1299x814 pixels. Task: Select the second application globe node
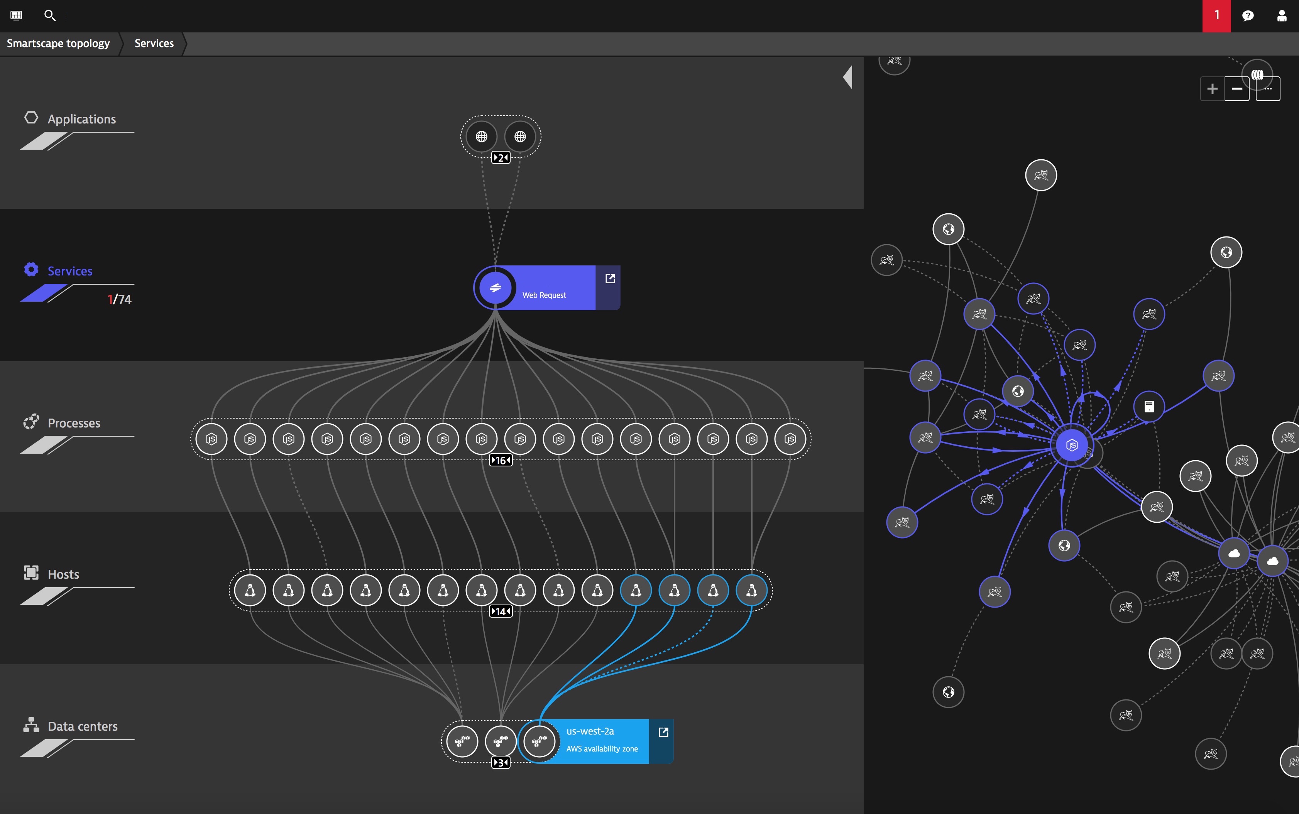point(520,137)
